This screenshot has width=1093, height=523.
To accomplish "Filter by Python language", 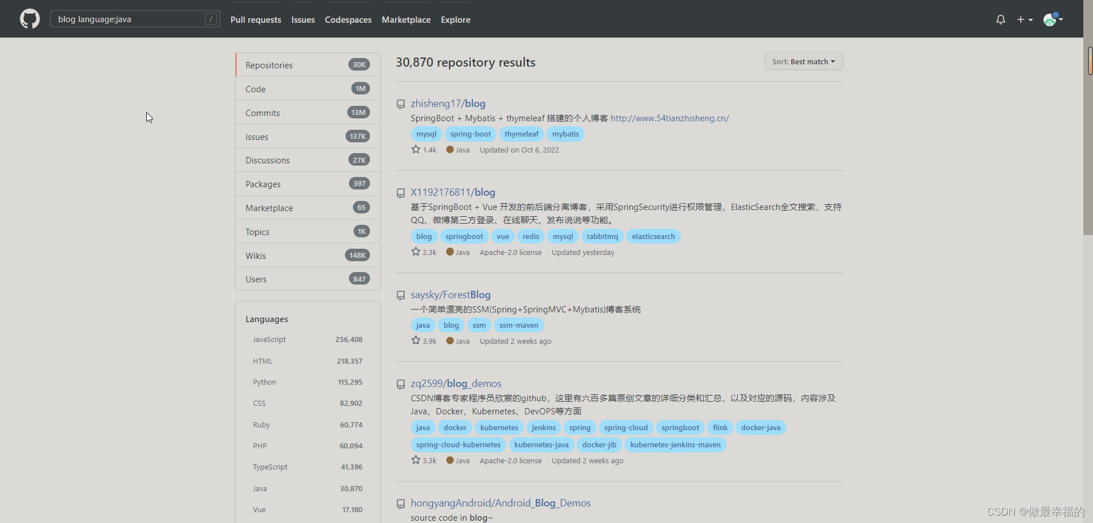I will coord(307,382).
